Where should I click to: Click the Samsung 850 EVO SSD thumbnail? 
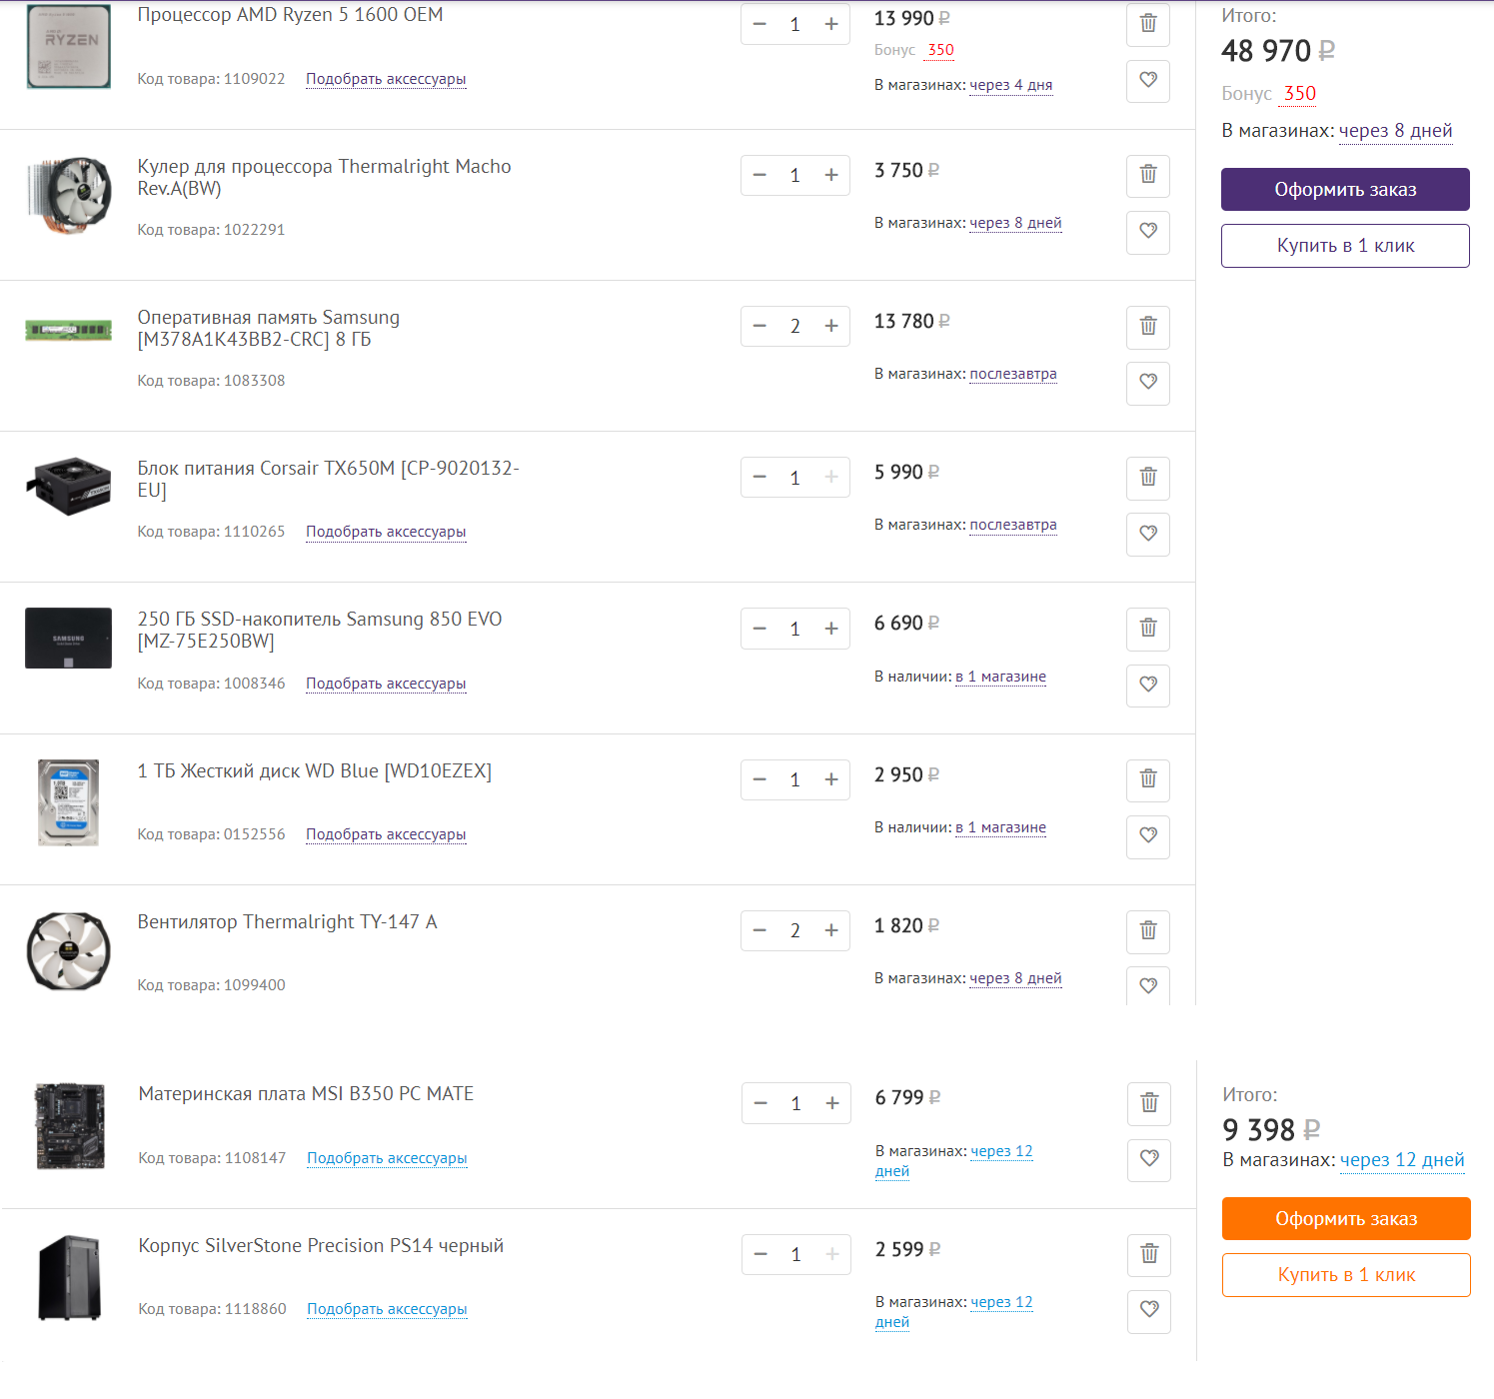(68, 638)
